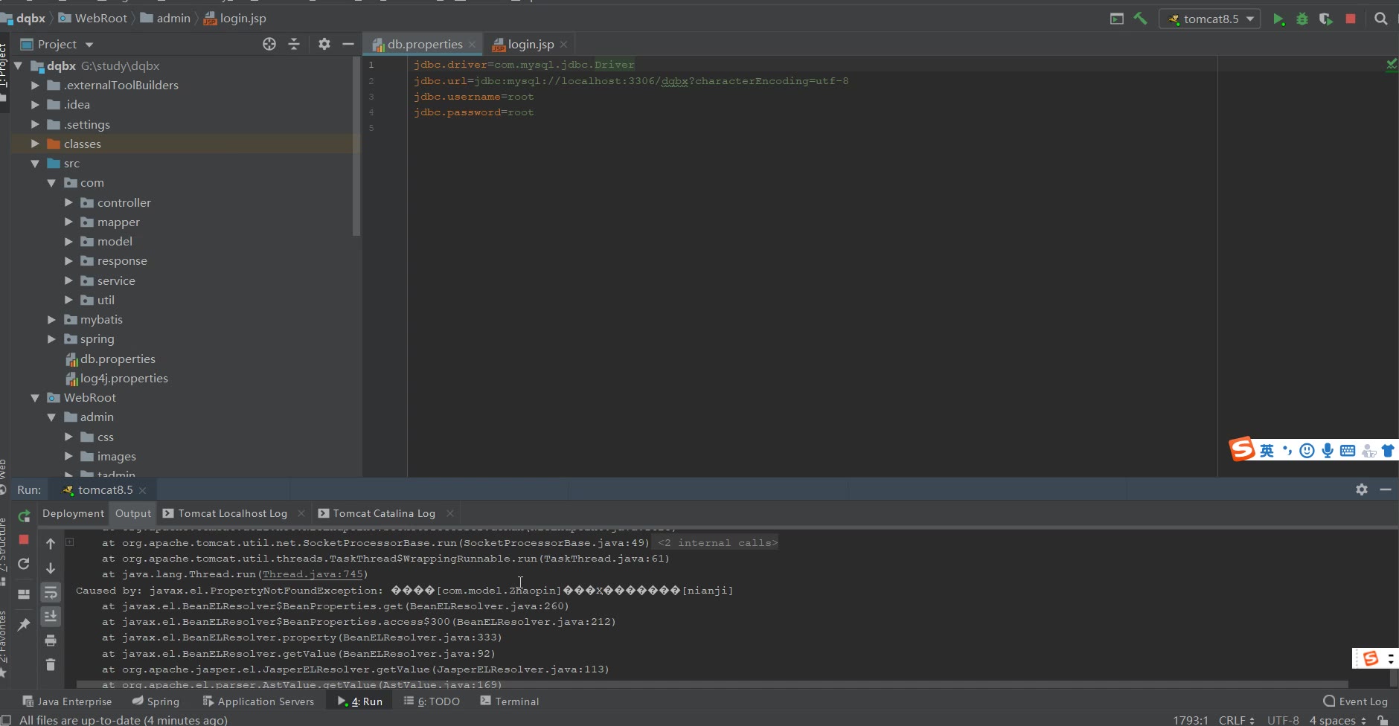Viewport: 1399px width, 726px height.
Task: Clear console output with trash icon
Action: [x=51, y=664]
